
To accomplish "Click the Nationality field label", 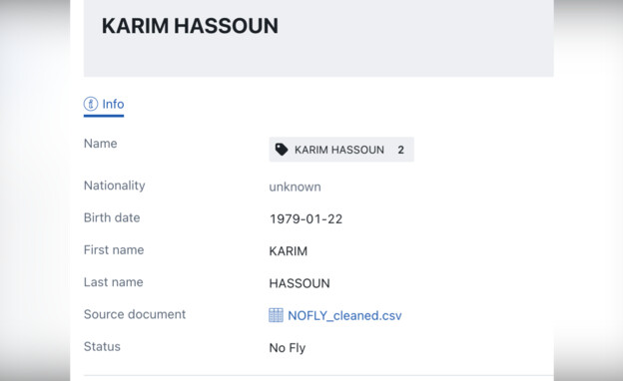I will [x=115, y=186].
